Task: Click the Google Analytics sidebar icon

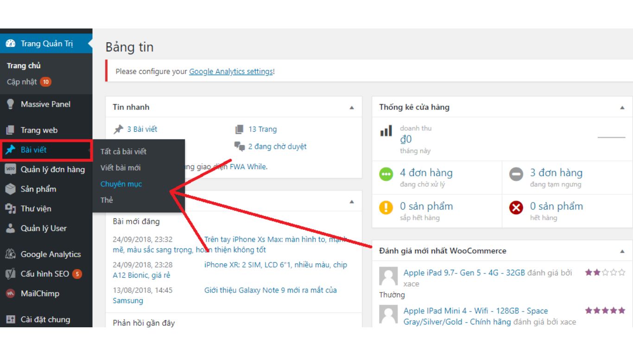Action: pos(10,254)
